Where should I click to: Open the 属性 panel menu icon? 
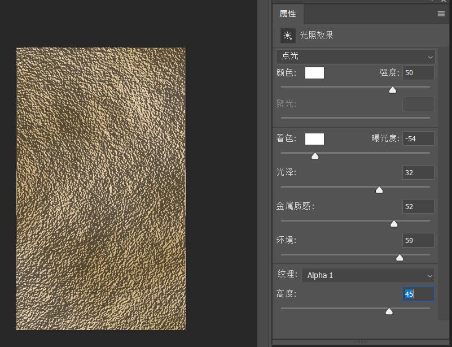click(x=441, y=14)
